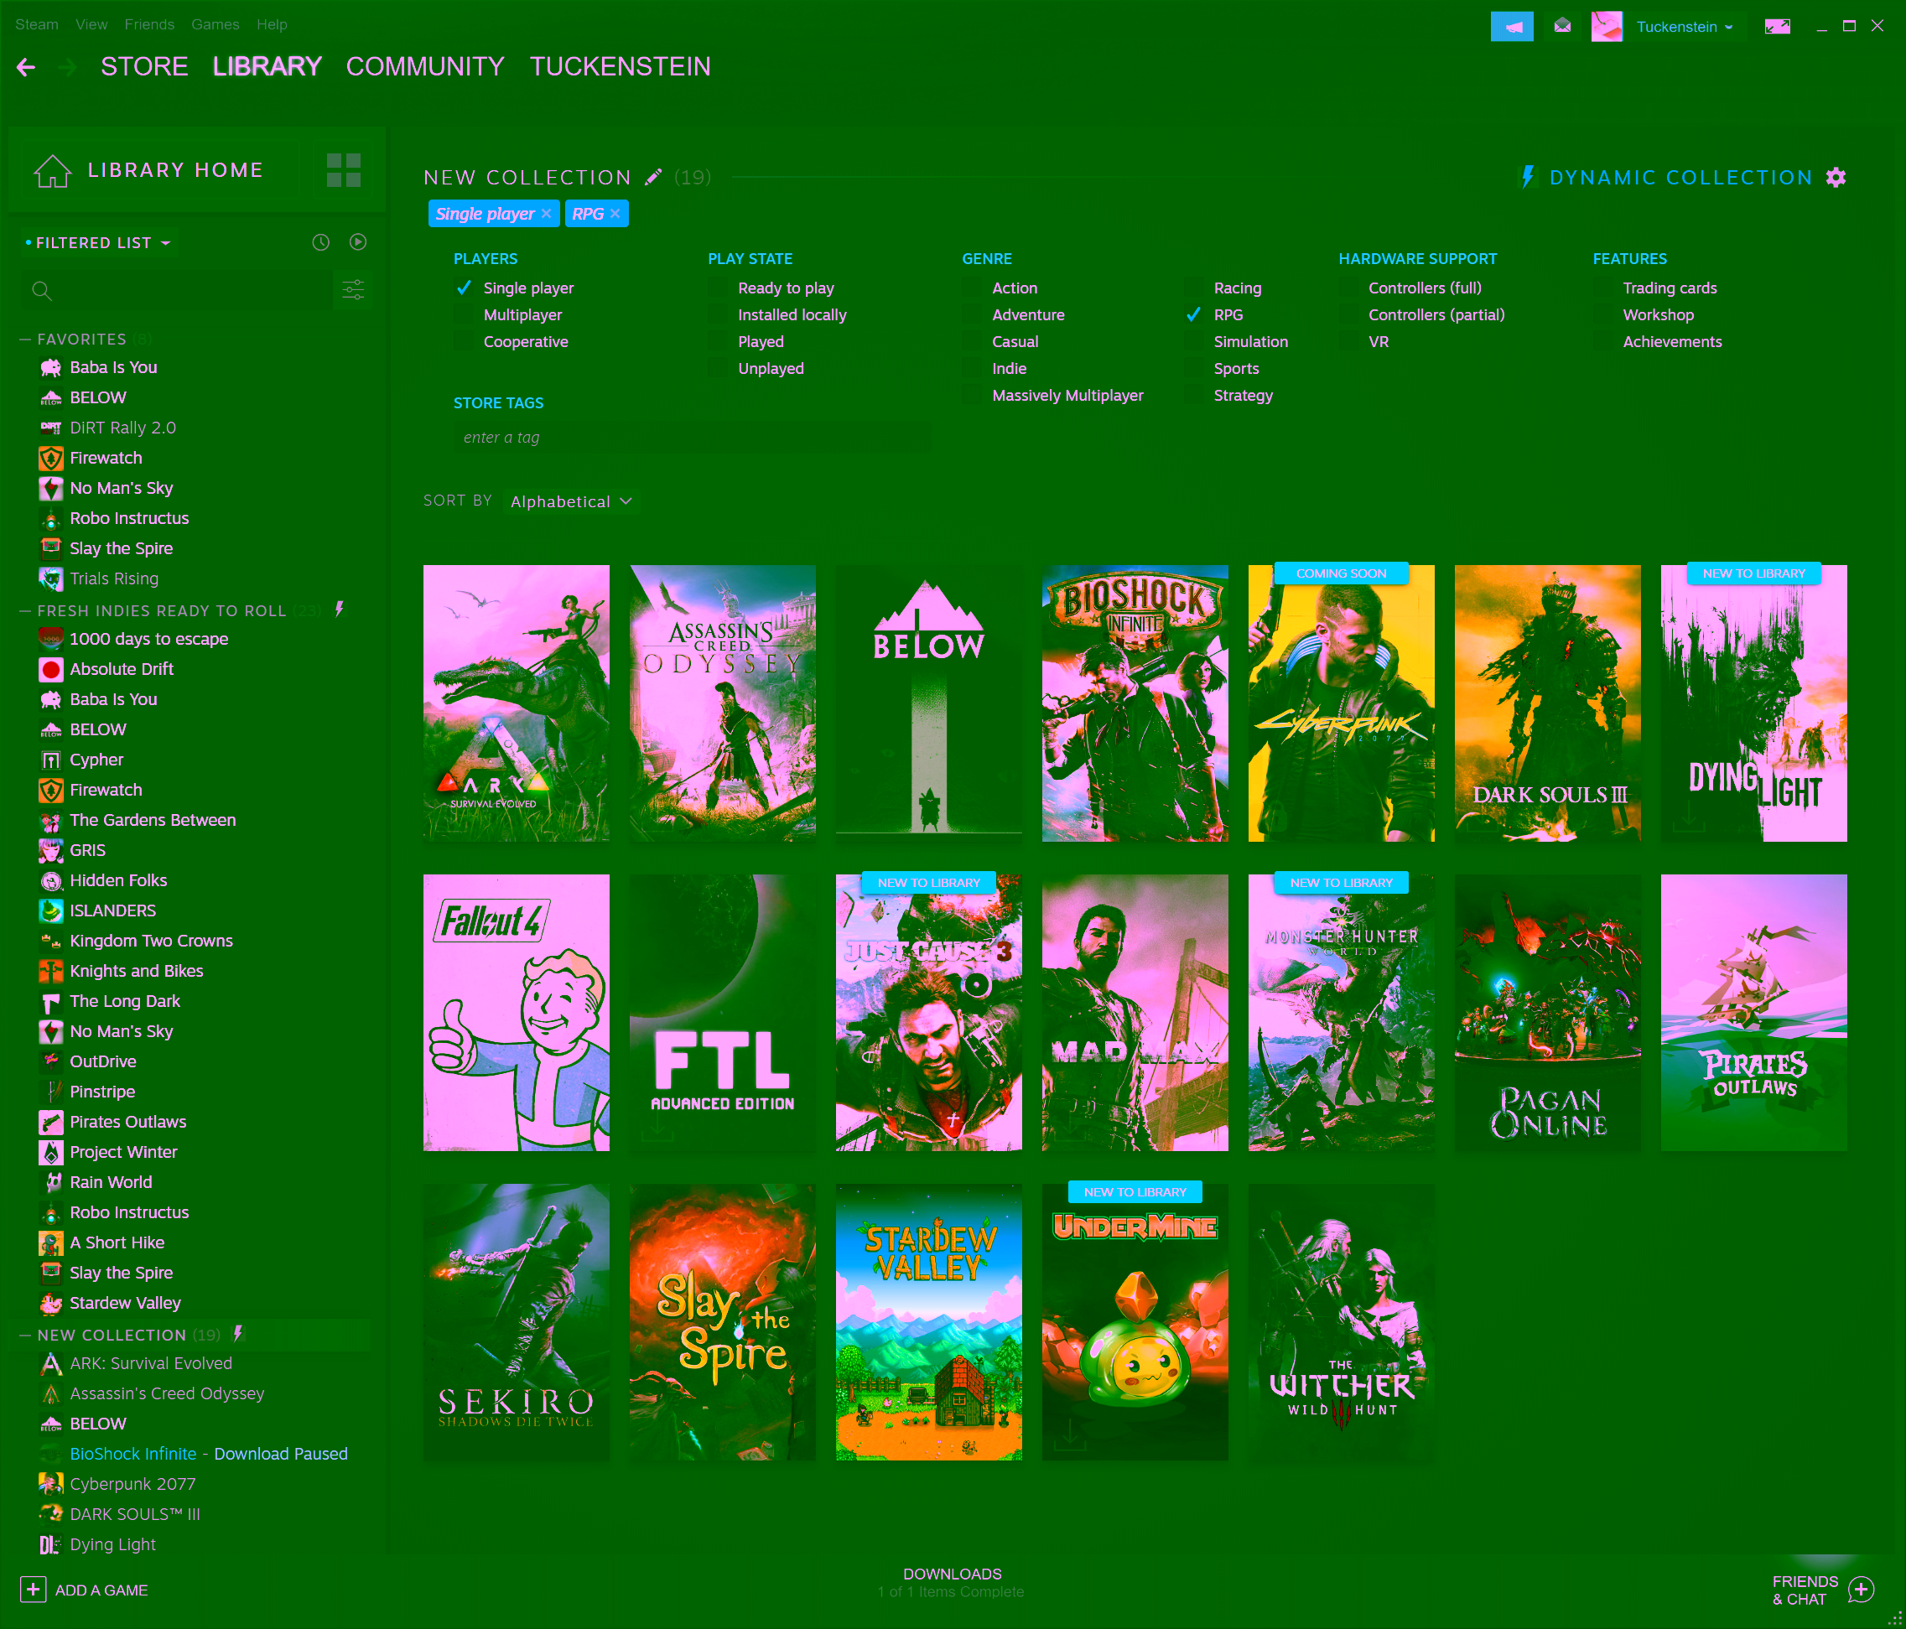Click Absolute Drift red circle icon
The height and width of the screenshot is (1629, 1906).
point(51,670)
